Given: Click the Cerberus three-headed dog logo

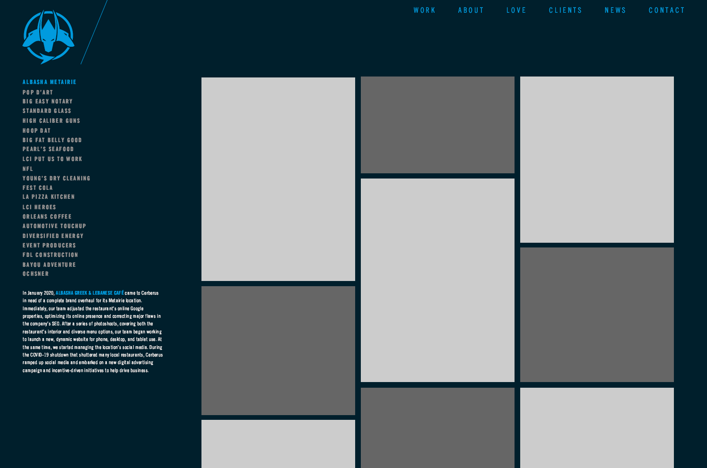Looking at the screenshot, I should 48,37.
